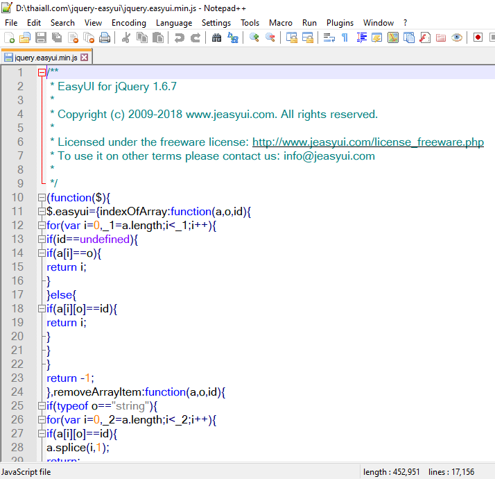Toggle Word Wrap in the toolbar
This screenshot has height=479, width=495.
point(329,37)
